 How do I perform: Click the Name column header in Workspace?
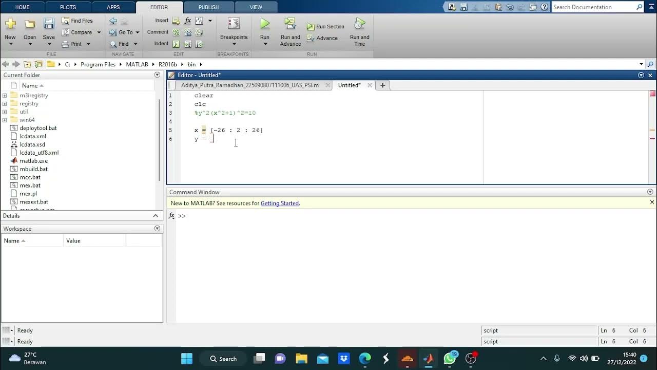[32, 240]
